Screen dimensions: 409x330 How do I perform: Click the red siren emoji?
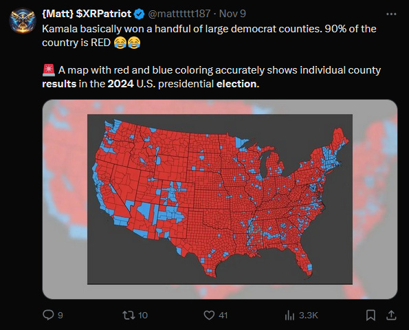click(49, 70)
